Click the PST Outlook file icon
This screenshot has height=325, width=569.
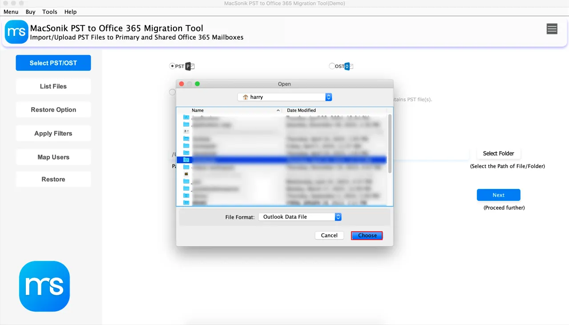point(190,66)
